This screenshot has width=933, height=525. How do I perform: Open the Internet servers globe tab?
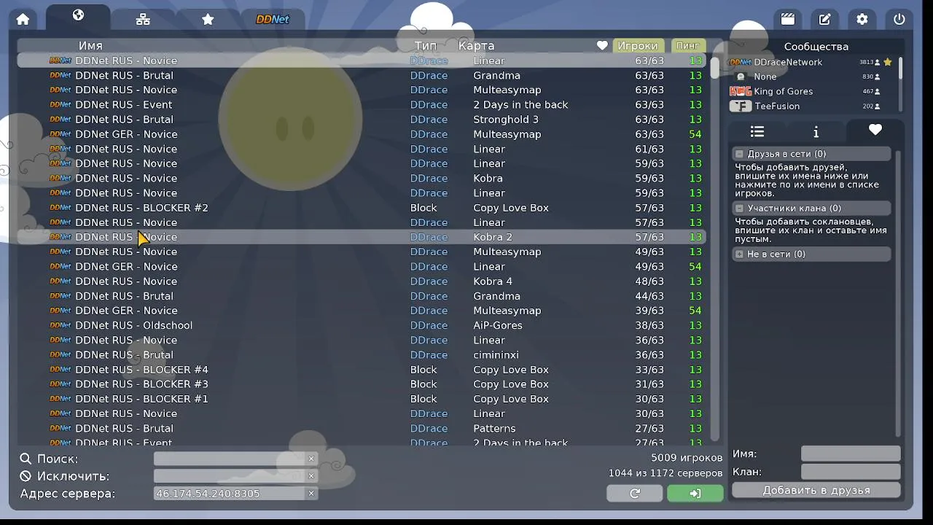pyautogui.click(x=78, y=17)
